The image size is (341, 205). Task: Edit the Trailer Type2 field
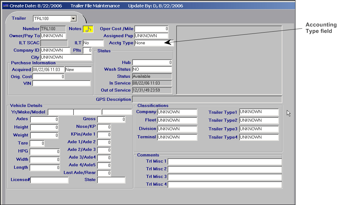pos(259,120)
